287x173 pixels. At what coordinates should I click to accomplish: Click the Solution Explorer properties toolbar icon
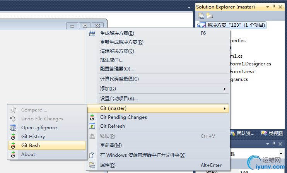[201, 16]
